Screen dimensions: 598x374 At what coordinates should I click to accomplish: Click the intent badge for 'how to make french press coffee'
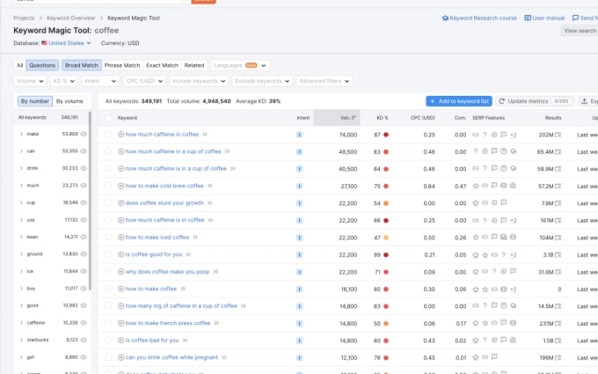point(299,323)
